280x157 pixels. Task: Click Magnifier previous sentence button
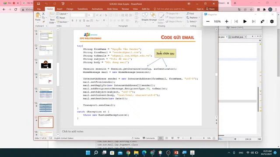click(236, 21)
